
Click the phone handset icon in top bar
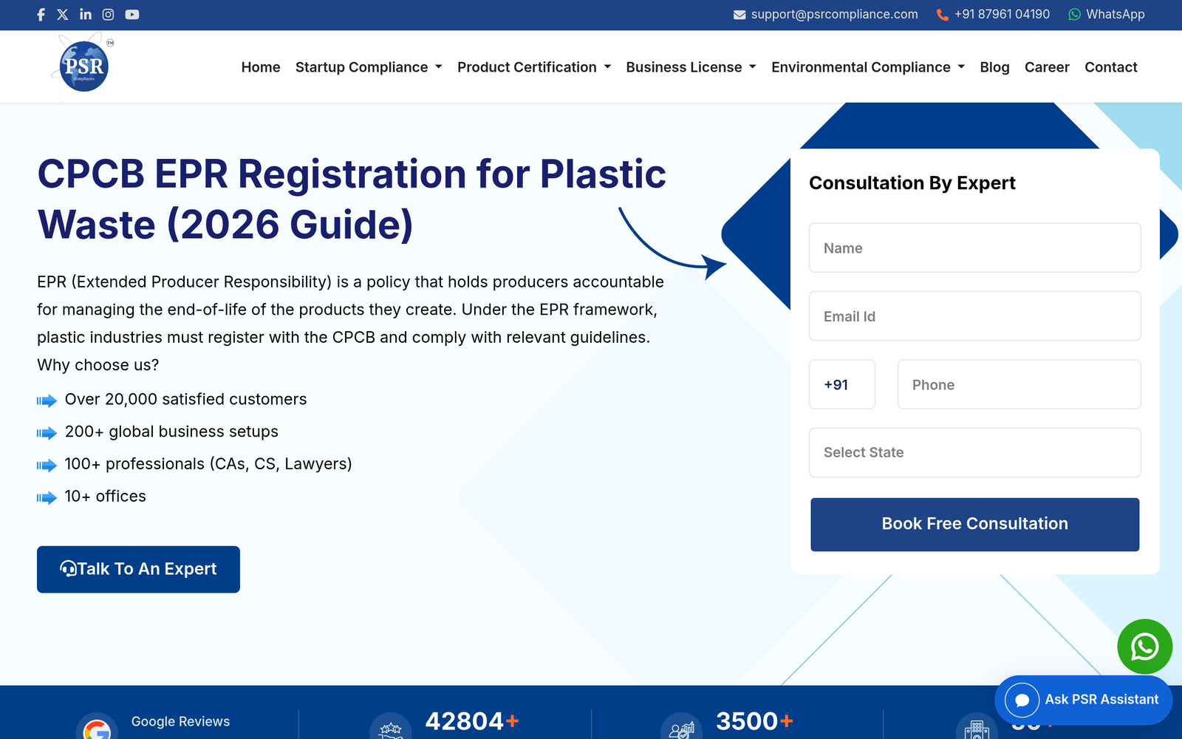[x=943, y=15]
